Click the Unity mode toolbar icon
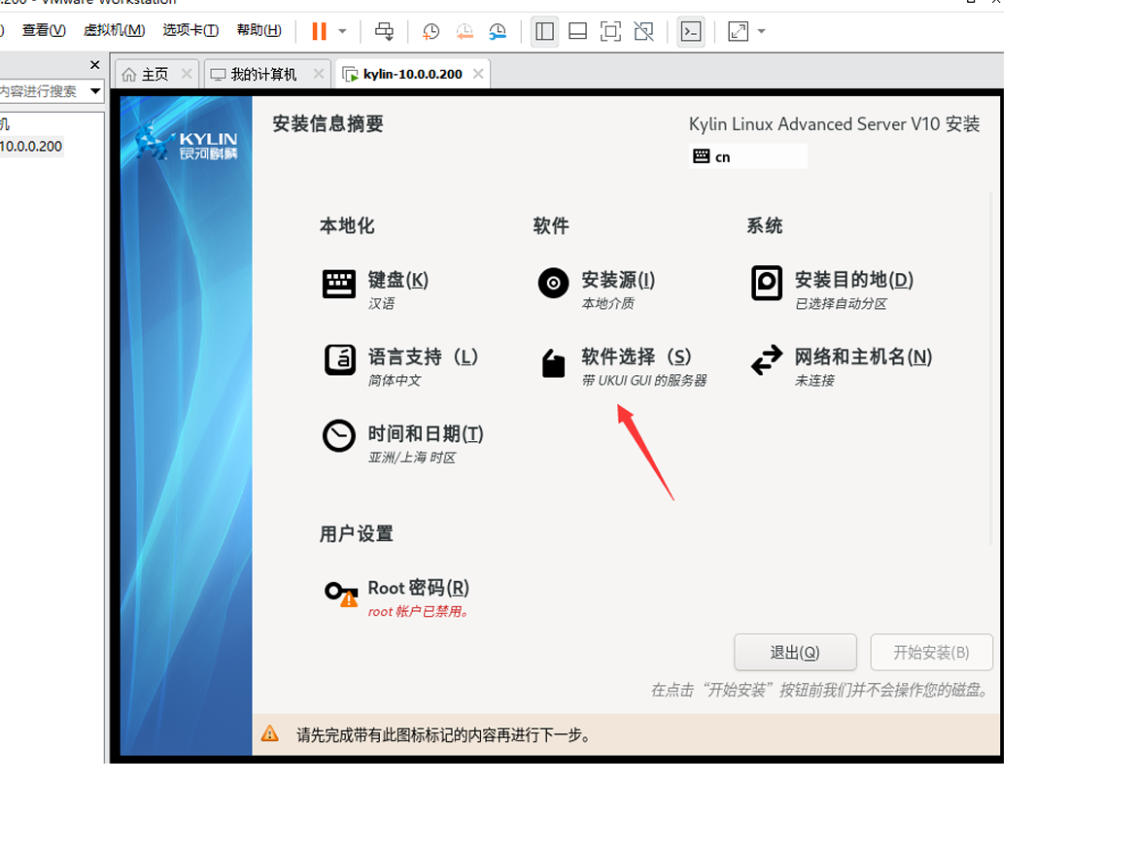Screen dimensions: 1137x851 (644, 31)
